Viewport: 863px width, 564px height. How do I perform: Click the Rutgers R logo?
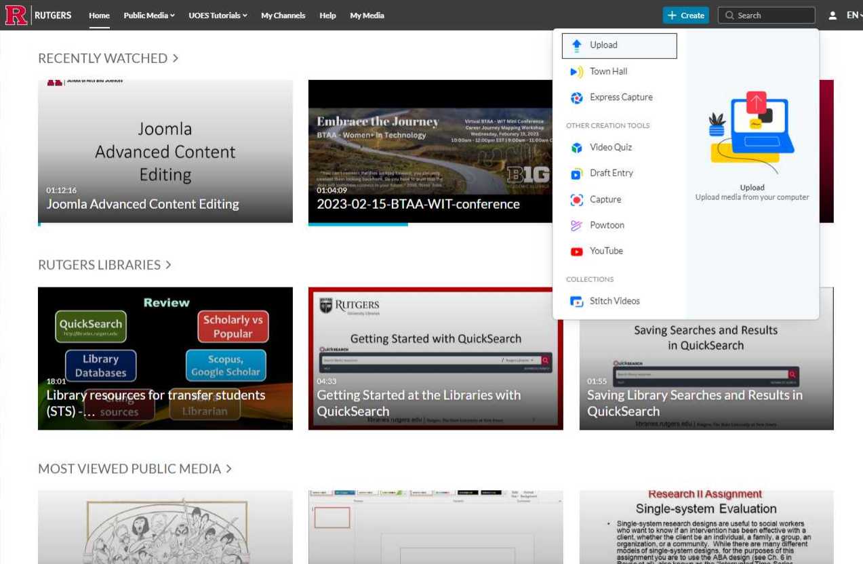(16, 15)
